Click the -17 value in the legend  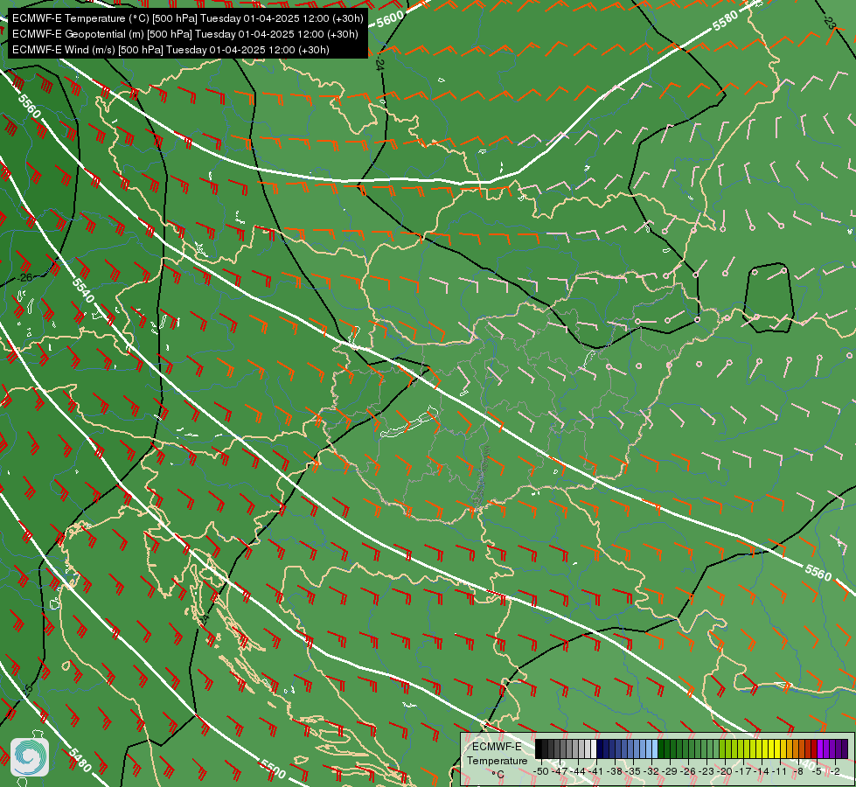click(743, 771)
